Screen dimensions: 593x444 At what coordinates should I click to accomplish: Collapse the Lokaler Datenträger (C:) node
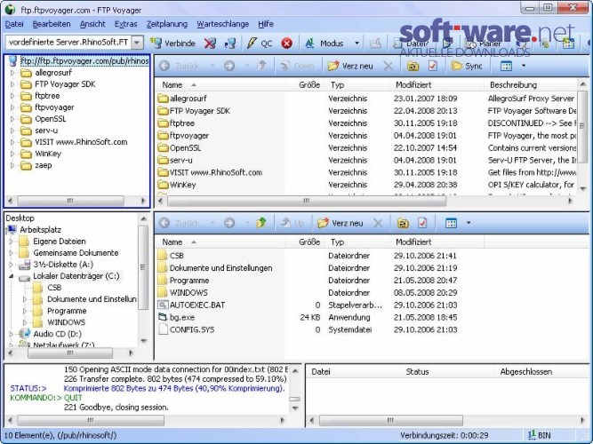coord(12,276)
